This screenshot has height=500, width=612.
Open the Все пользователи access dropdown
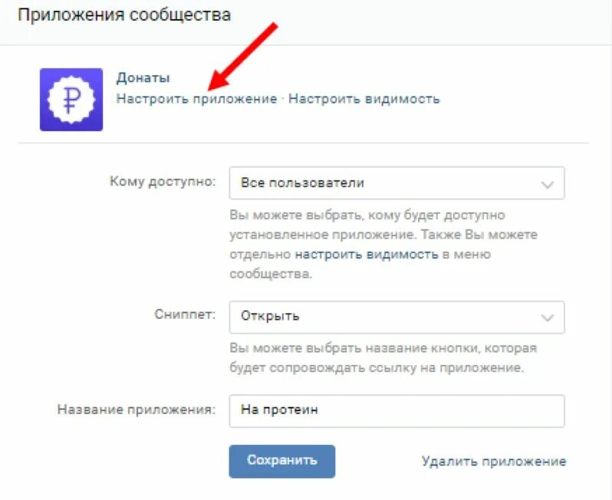[x=396, y=183]
